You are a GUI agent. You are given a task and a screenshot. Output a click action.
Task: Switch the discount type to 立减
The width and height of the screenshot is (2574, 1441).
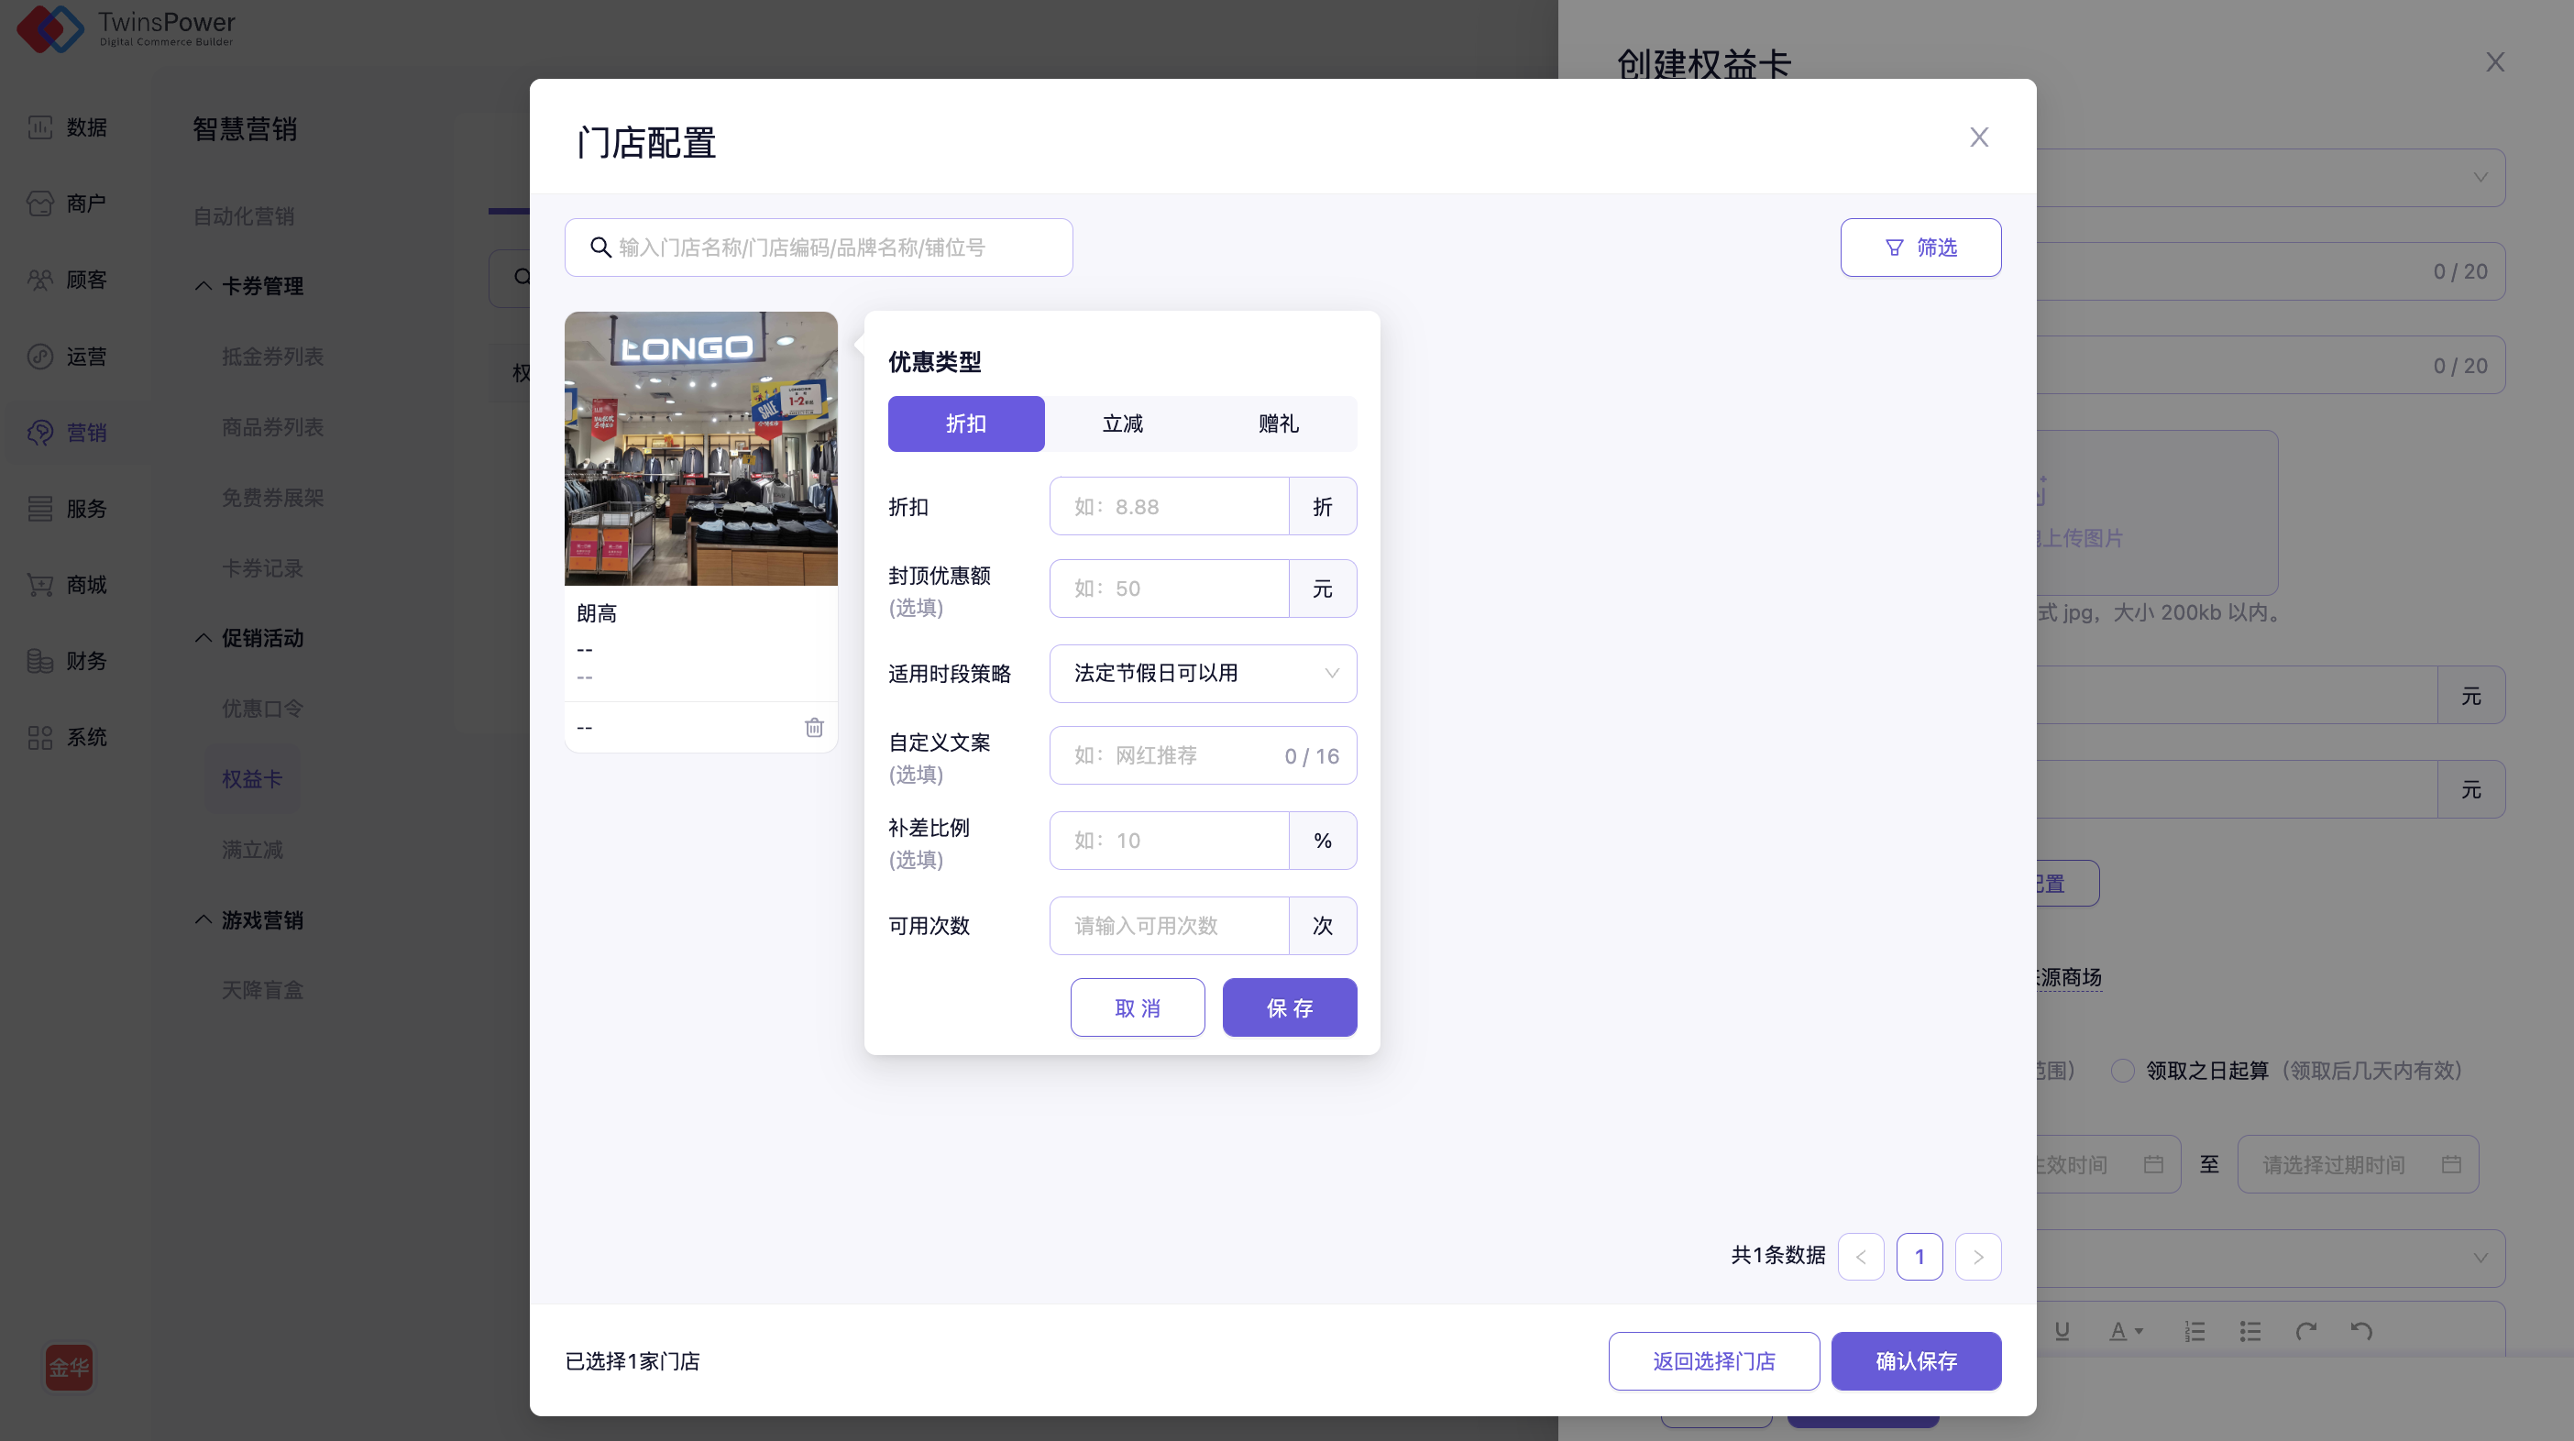pos(1122,423)
